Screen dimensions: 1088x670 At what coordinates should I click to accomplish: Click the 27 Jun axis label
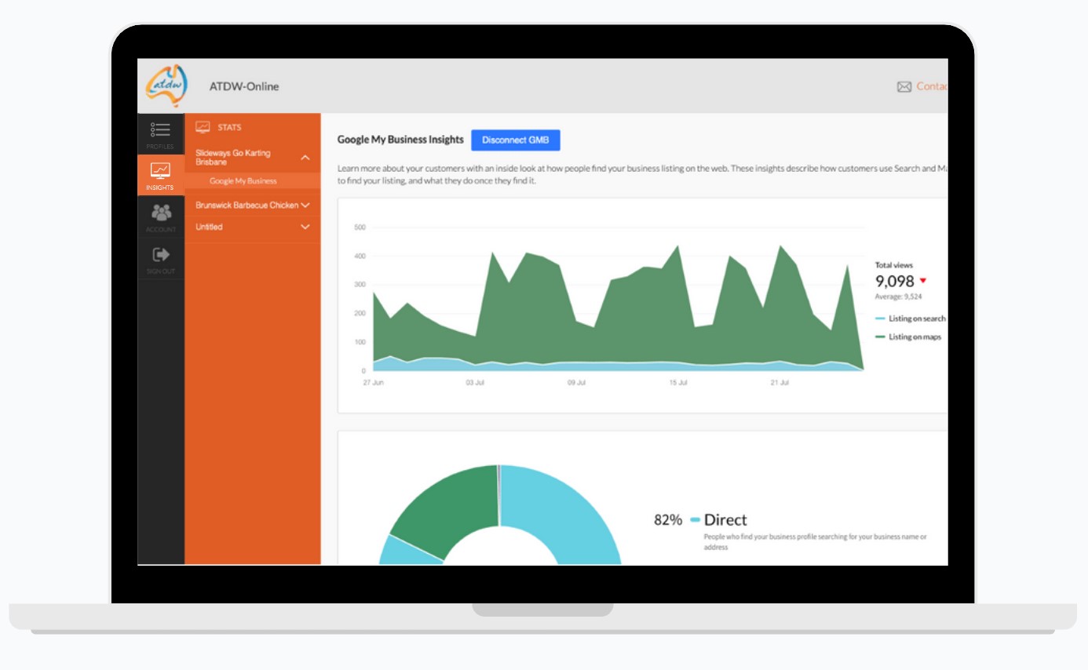click(373, 383)
